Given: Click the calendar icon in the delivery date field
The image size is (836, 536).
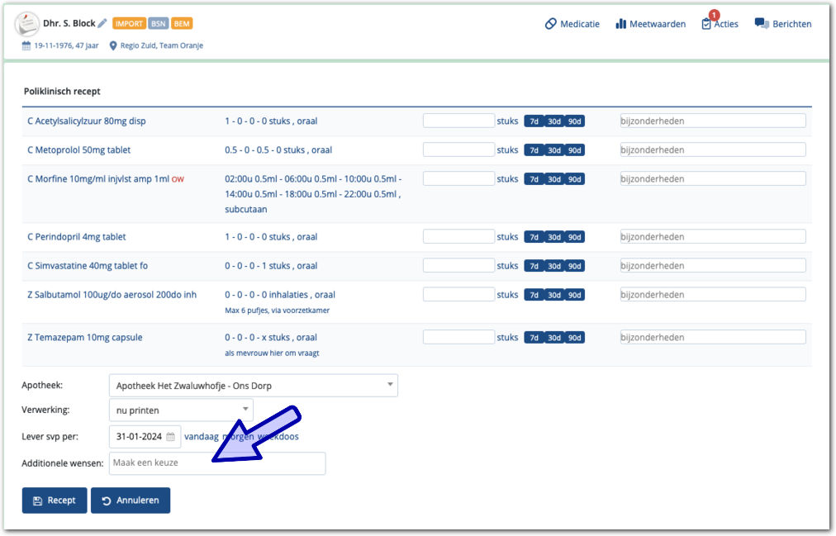Looking at the screenshot, I should (x=170, y=437).
